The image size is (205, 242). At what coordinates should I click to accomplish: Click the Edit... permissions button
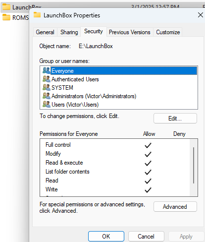[x=175, y=119]
